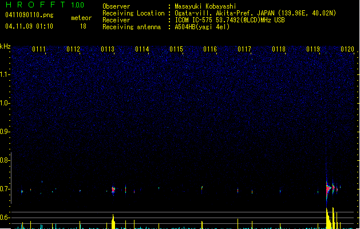This screenshot has width=360, height=229.
Task: Click the yellow intensity peak below 0113
Action: [x=113, y=222]
